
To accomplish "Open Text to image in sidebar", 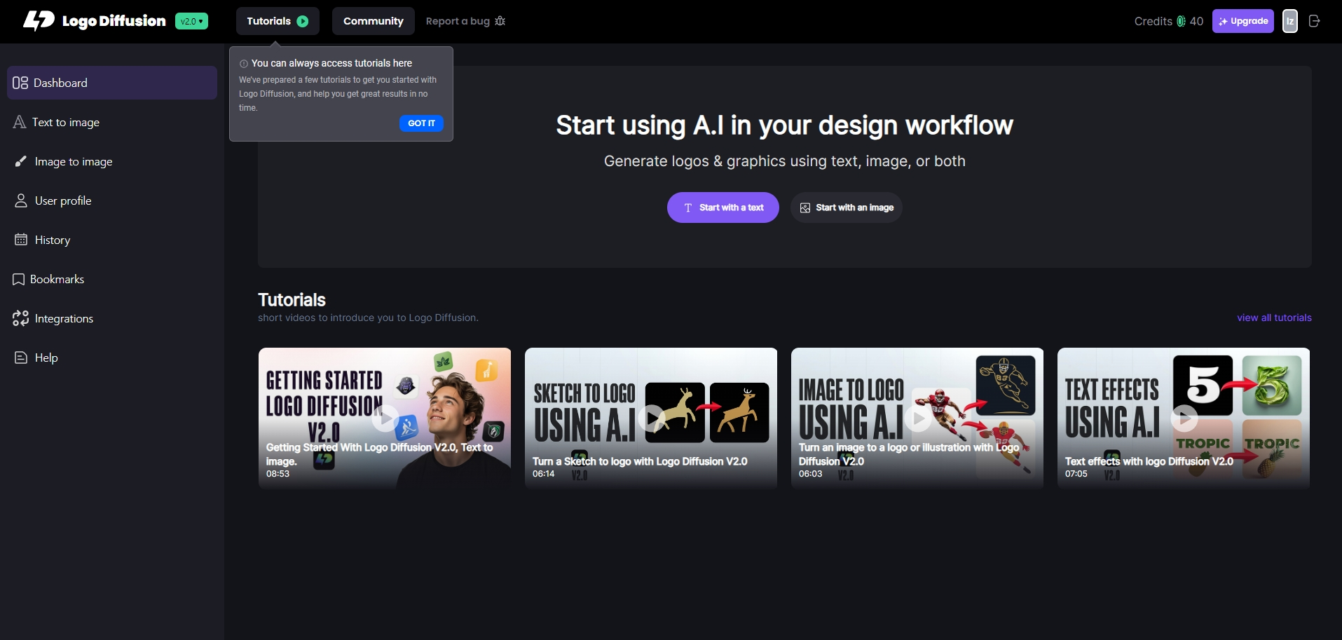I will pos(112,122).
